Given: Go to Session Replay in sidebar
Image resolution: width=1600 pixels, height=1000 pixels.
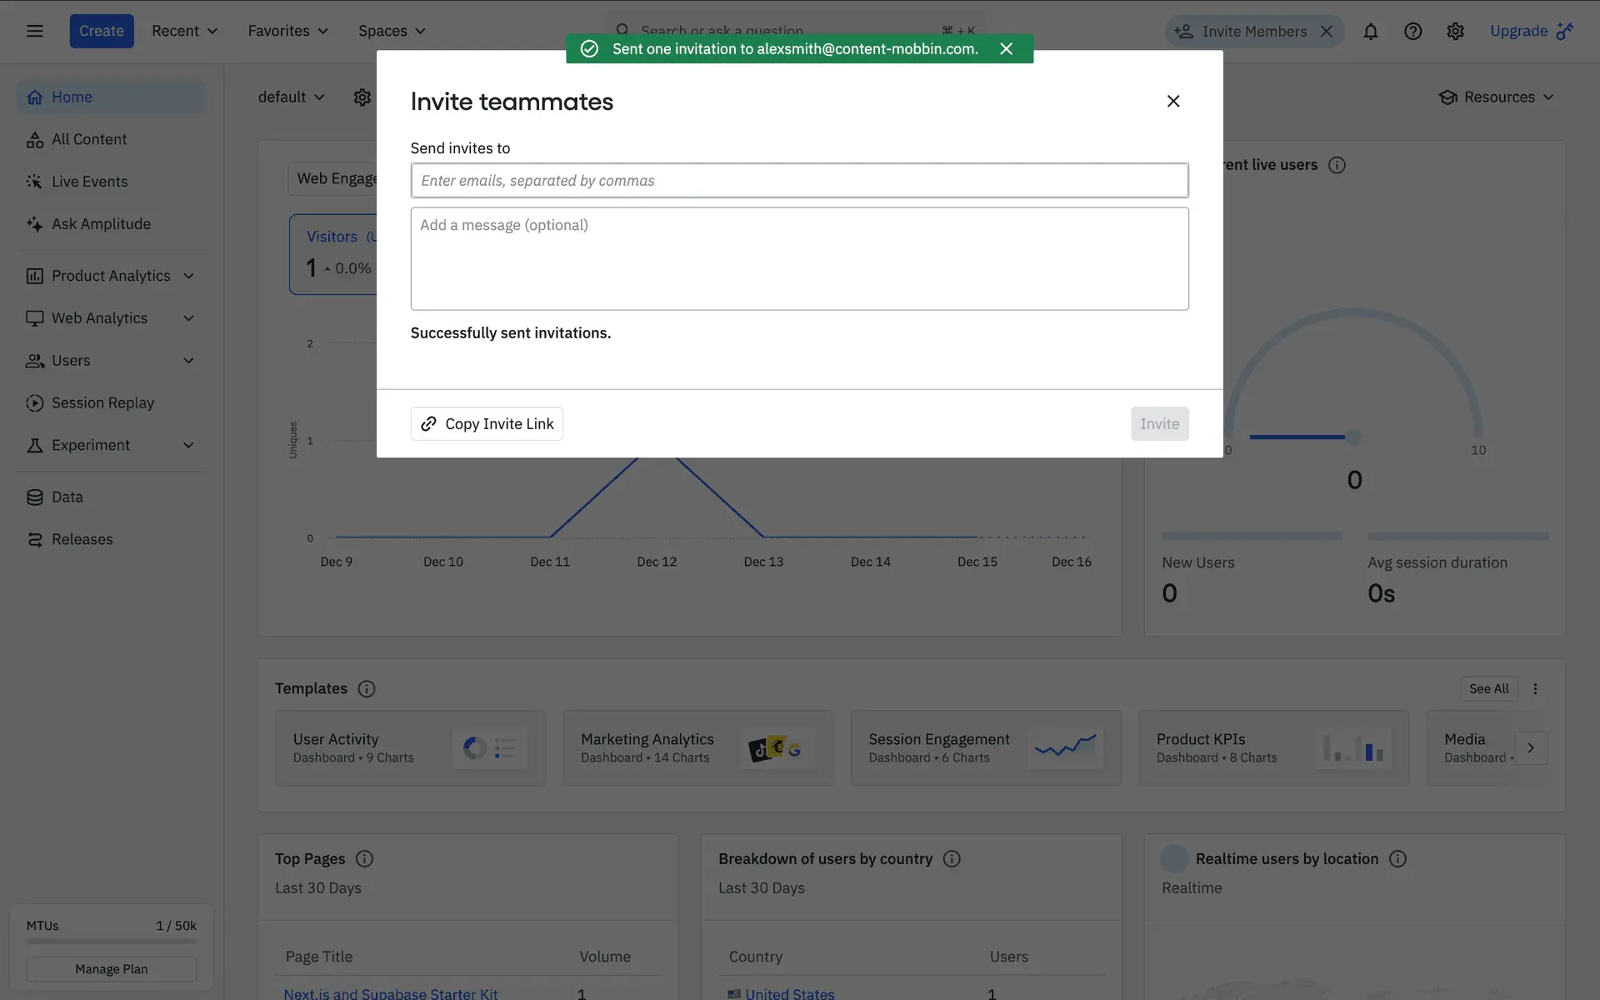Looking at the screenshot, I should tap(102, 402).
